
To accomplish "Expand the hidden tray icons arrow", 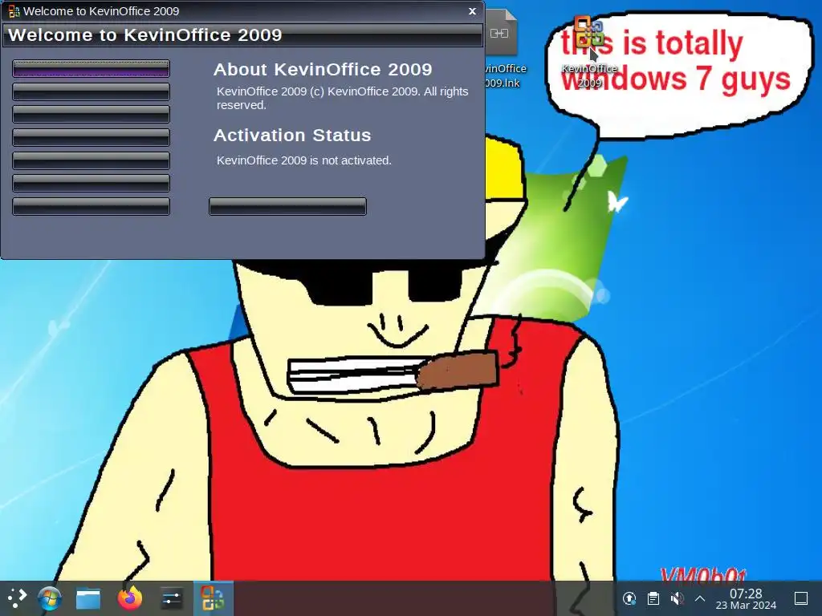I will point(700,598).
